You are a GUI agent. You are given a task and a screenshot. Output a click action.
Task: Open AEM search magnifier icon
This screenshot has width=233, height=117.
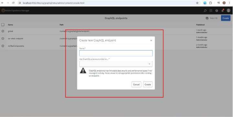click(x=205, y=11)
